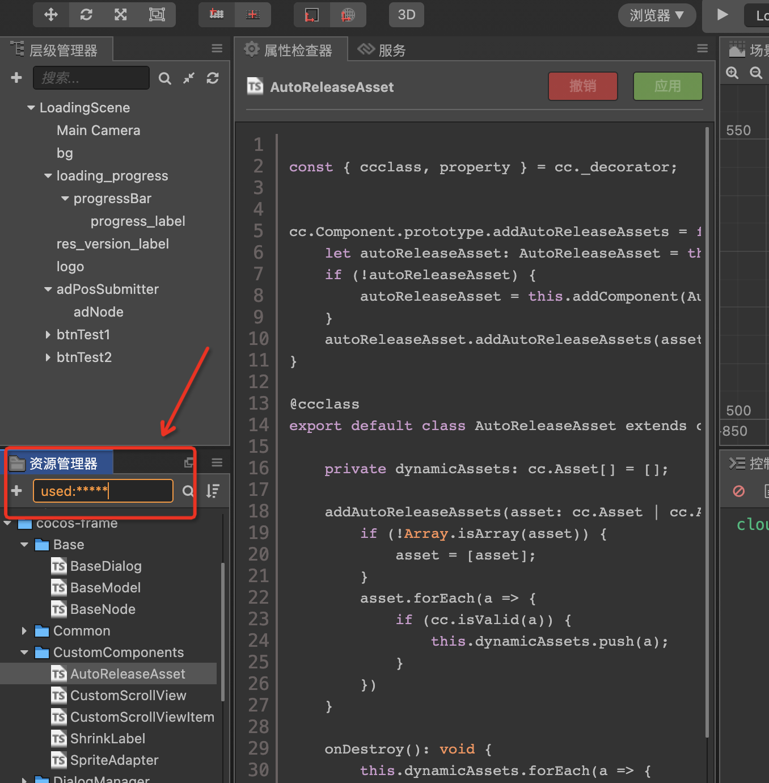Select the res_version_label node
This screenshot has height=783, width=769.
click(113, 244)
